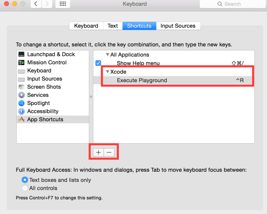The width and height of the screenshot is (267, 214).
Task: Select Mission Control category
Action: [53, 62]
